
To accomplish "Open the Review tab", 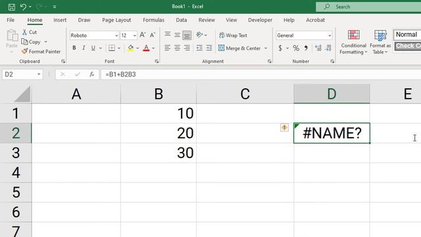I will pyautogui.click(x=207, y=20).
